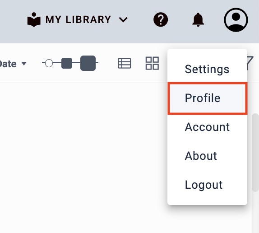Open About from the user menu
Screen dimensions: 259x233
[207, 156]
